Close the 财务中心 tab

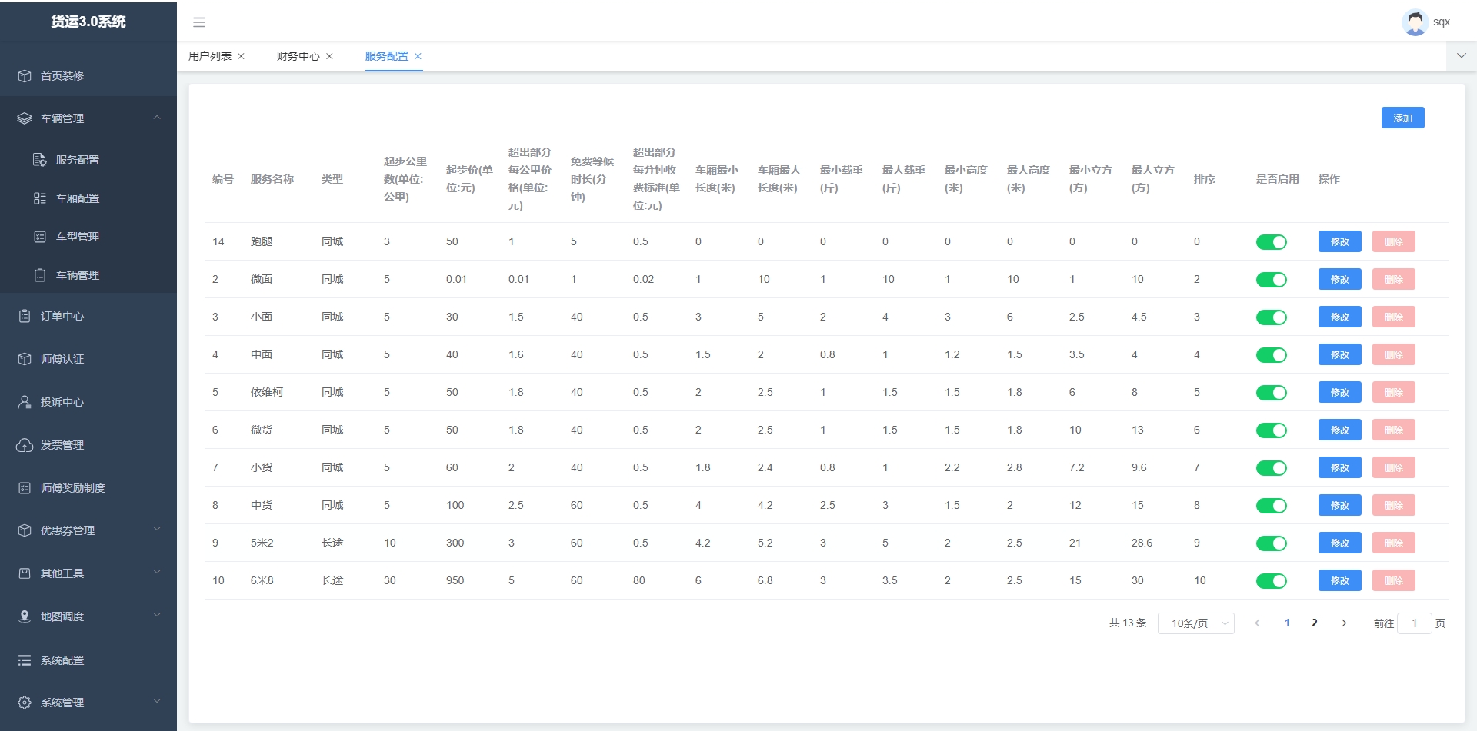coord(329,56)
